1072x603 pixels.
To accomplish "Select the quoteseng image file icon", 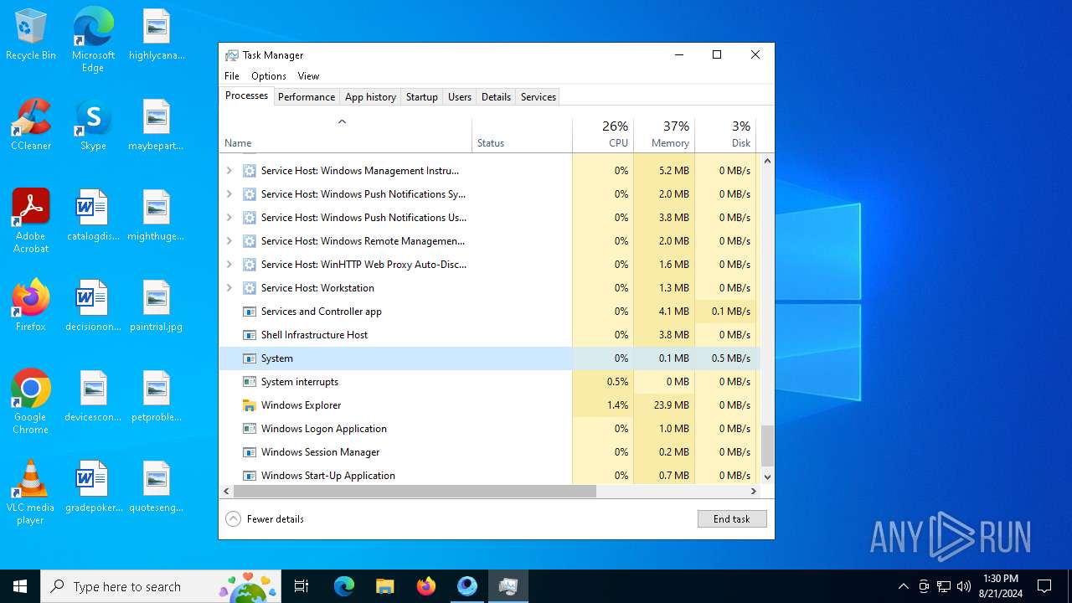I will tap(157, 487).
